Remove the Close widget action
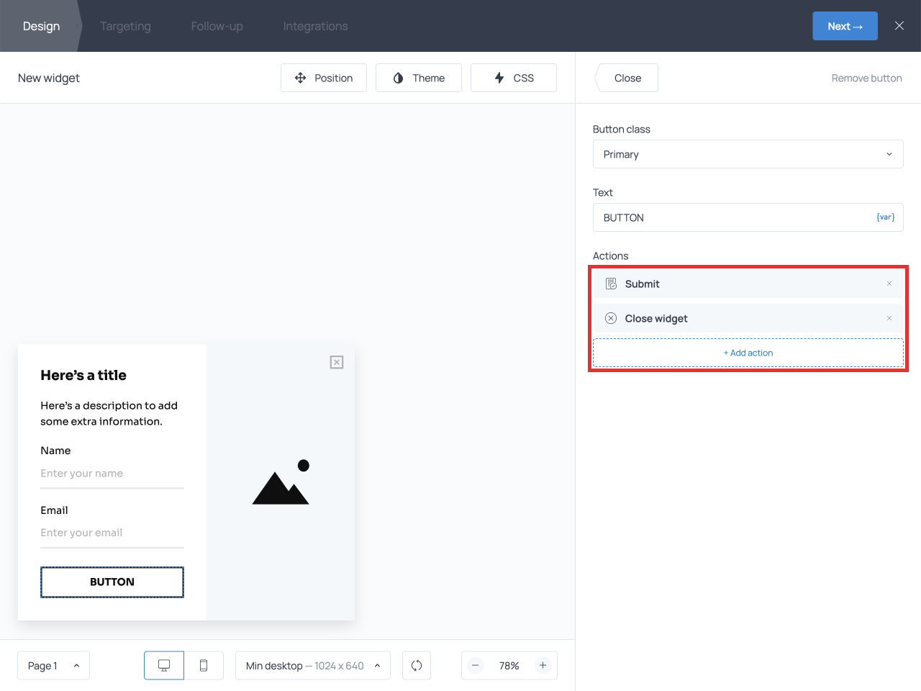The height and width of the screenshot is (691, 921). (x=889, y=318)
